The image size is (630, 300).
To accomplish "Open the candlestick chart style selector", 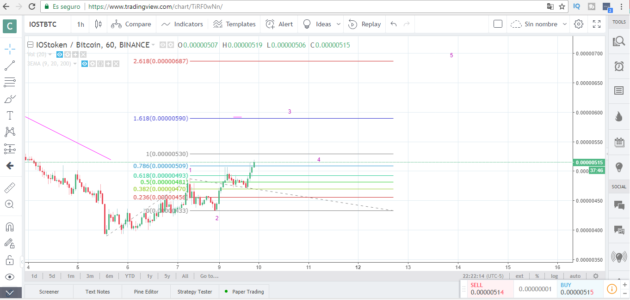I will tap(98, 24).
